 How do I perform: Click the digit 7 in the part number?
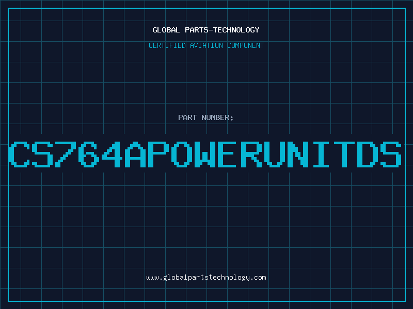pyautogui.click(x=67, y=154)
